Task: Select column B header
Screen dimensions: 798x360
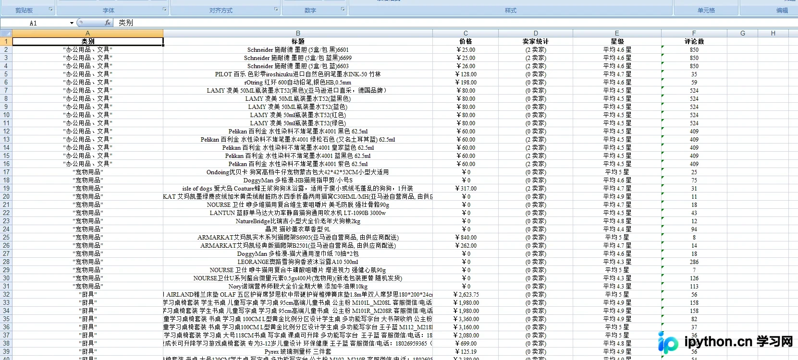Action: coord(298,33)
